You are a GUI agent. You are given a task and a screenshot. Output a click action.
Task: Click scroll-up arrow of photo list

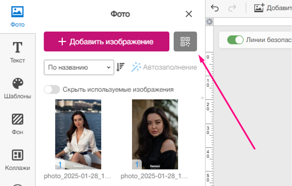coord(202,98)
